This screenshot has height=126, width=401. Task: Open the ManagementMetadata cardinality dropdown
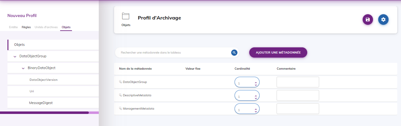[247, 110]
